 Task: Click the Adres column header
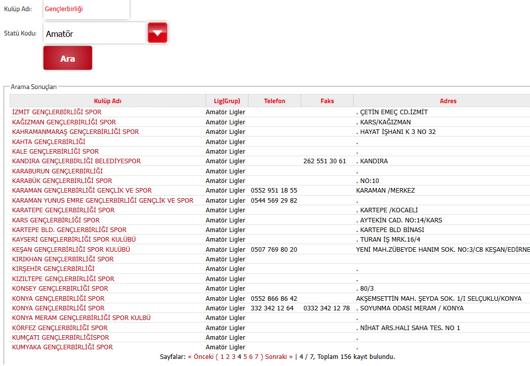tap(448, 101)
